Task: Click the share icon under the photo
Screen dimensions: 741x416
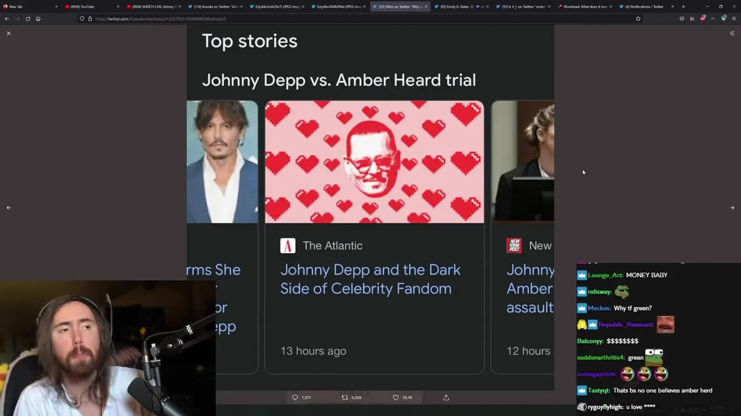Action: 446,398
